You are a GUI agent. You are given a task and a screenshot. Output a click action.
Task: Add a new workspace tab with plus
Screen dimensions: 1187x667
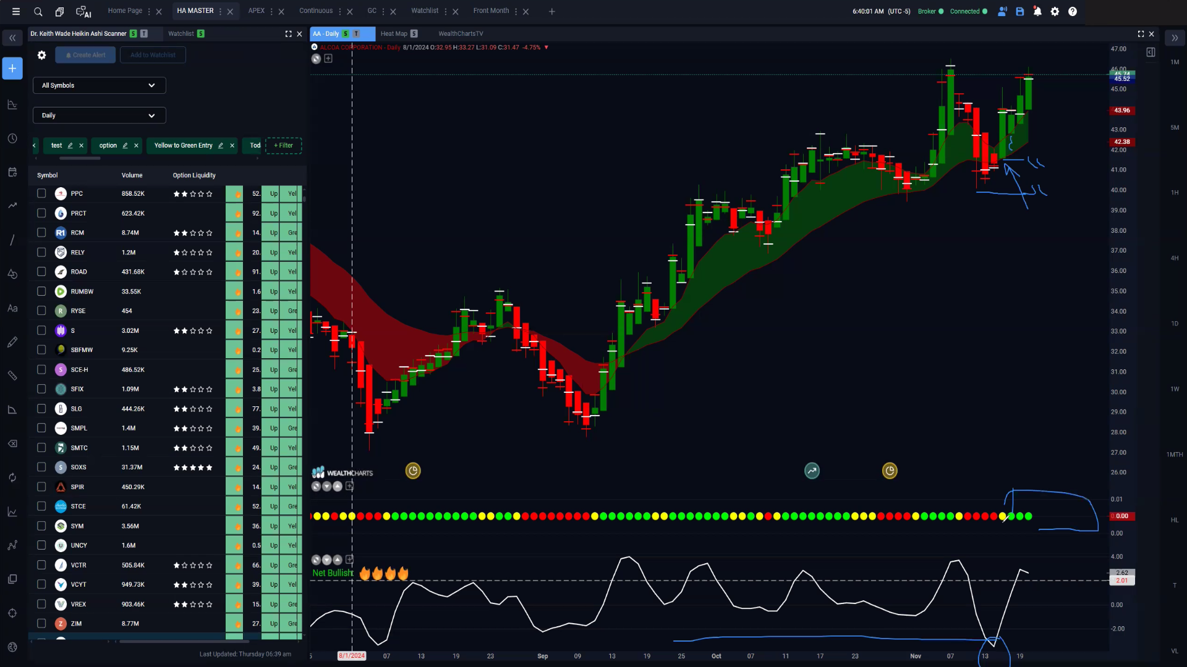tap(552, 11)
